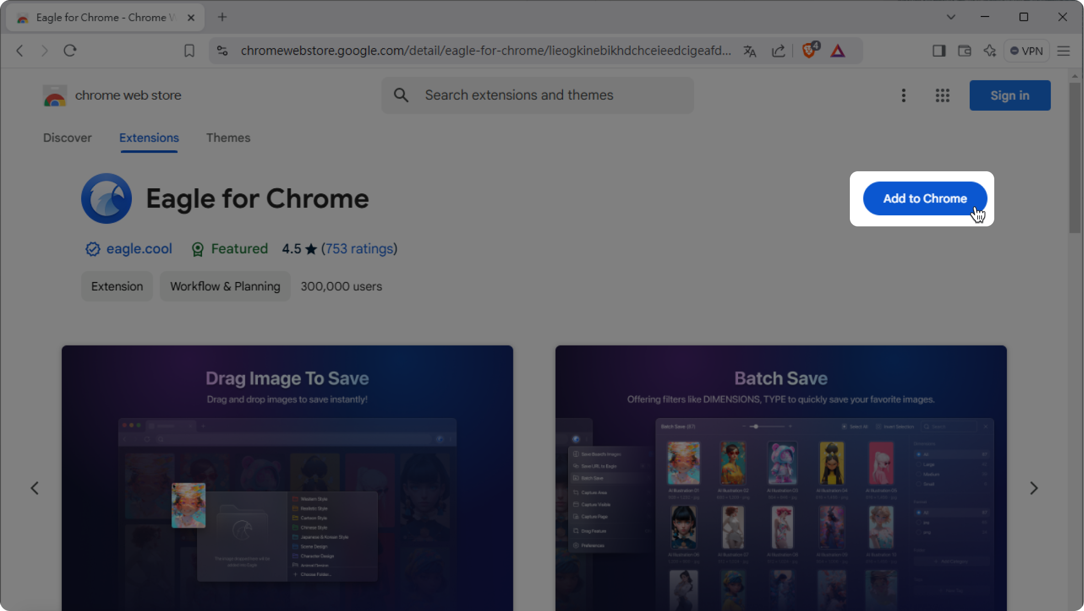Click the Eagle for Chrome title
Viewport: 1084px width, 611px height.
pos(257,198)
